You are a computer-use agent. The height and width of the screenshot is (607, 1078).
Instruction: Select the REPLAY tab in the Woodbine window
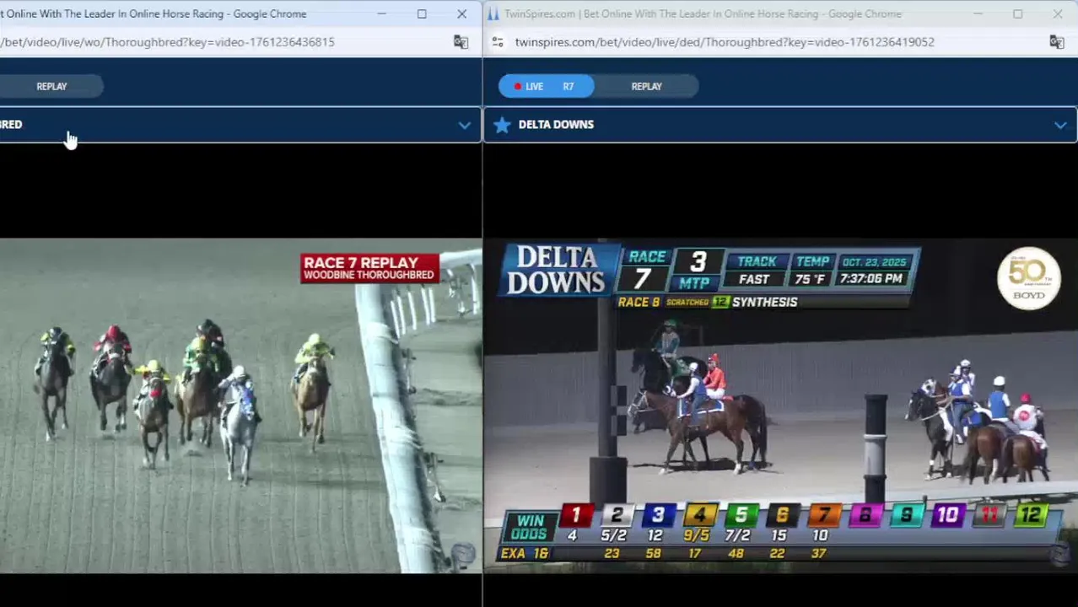click(x=51, y=86)
